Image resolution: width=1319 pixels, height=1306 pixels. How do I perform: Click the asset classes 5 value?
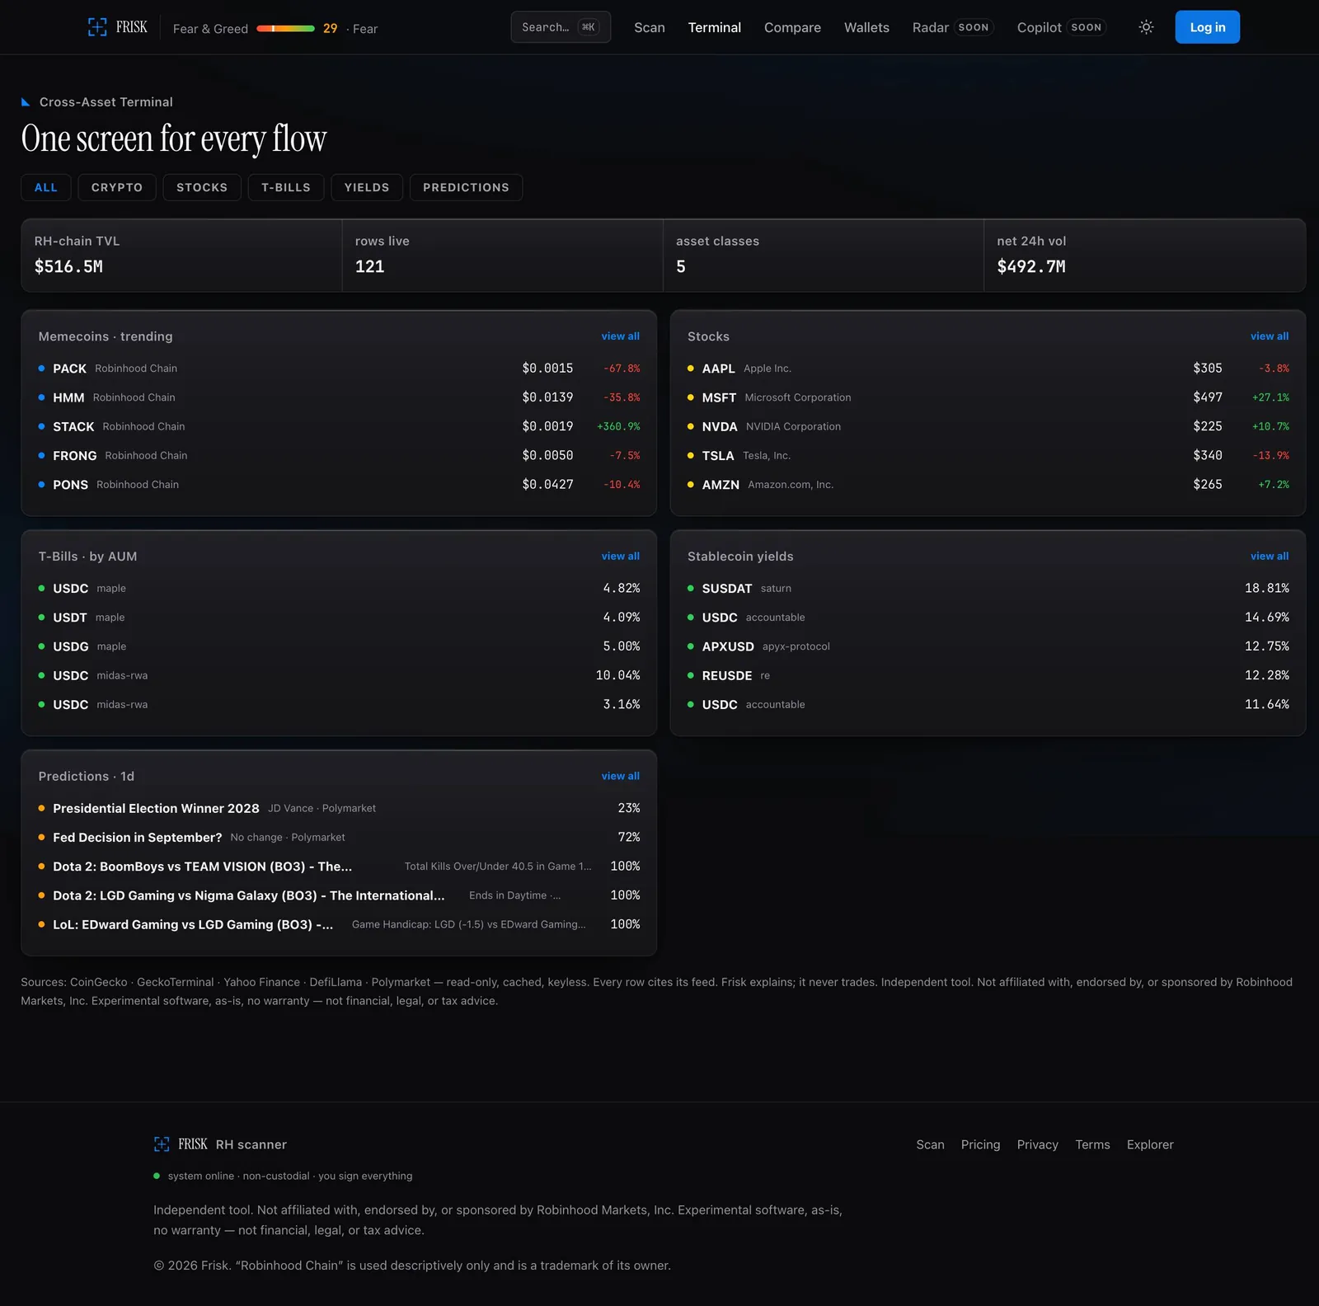pos(681,266)
